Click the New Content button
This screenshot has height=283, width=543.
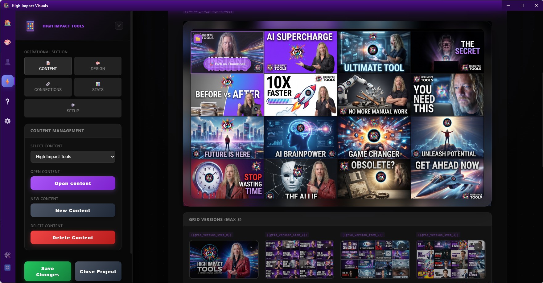(73, 210)
